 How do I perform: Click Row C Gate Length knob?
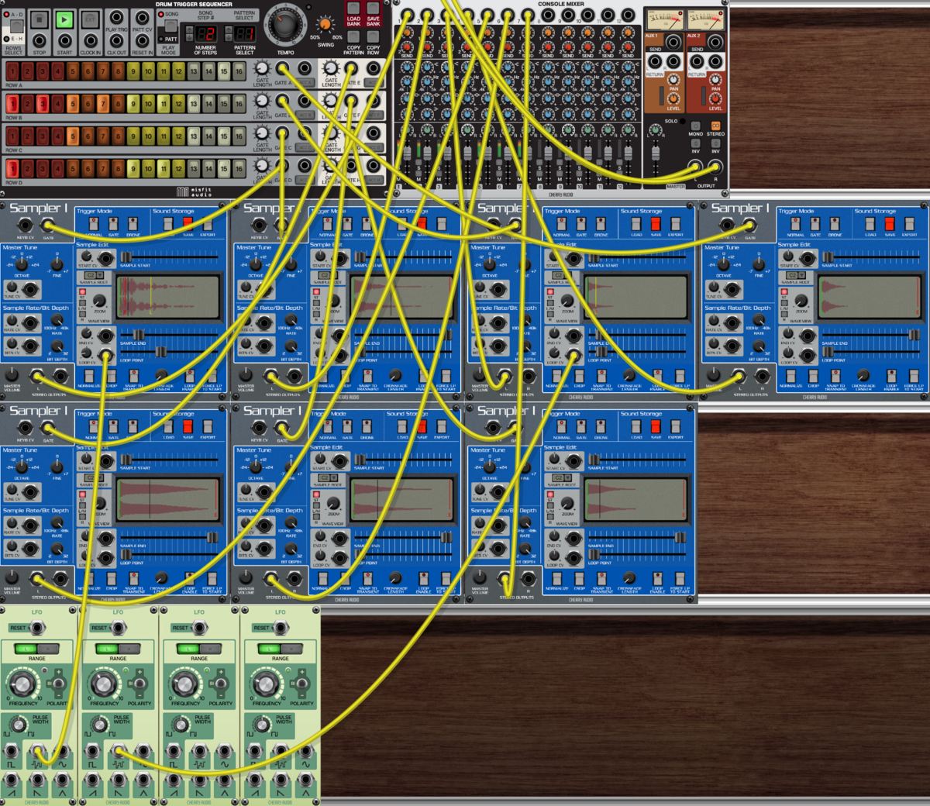click(262, 134)
